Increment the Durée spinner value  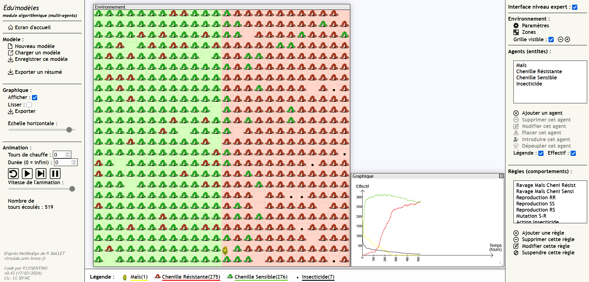point(74,161)
